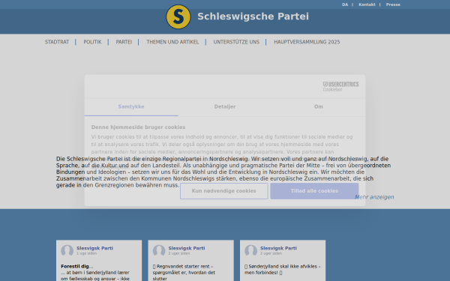Click avatar of the Regnvandet post
Image resolution: width=450 pixels, height=281 pixels.
[x=159, y=250]
